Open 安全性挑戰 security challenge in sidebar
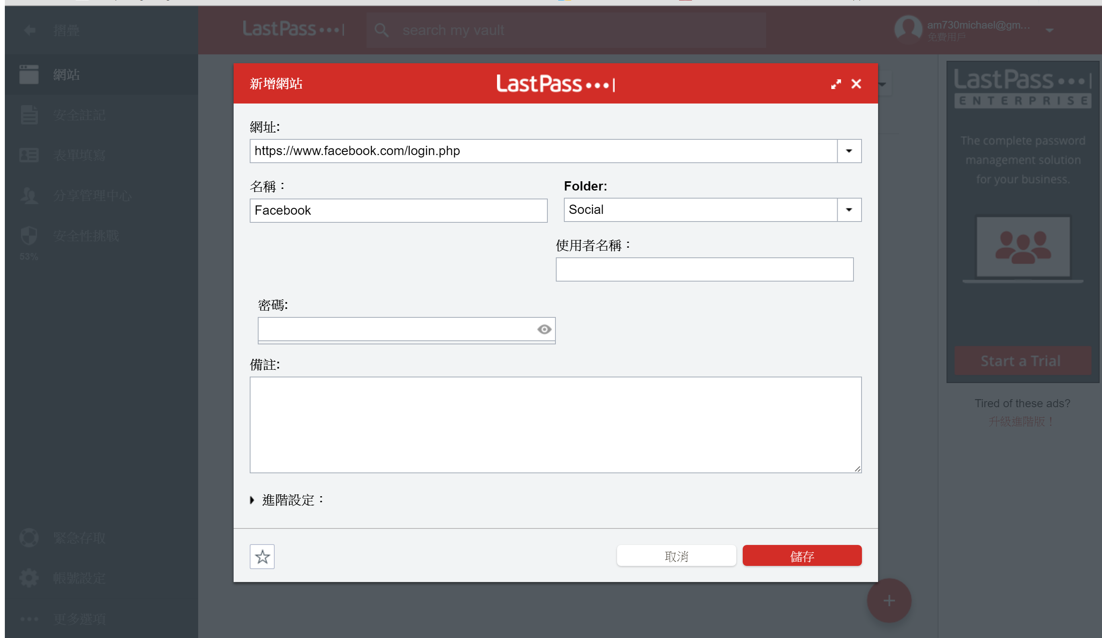Viewport: 1102px width, 638px height. pyautogui.click(x=101, y=236)
